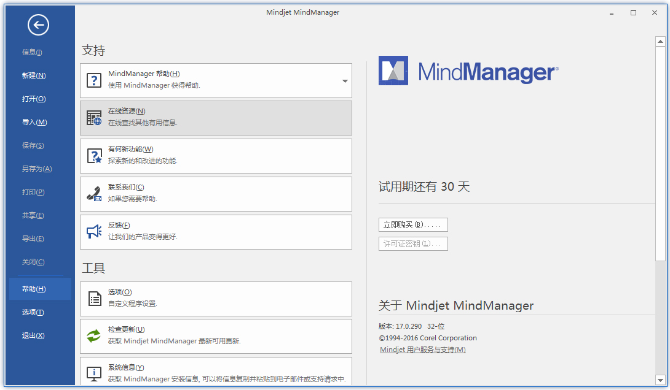Open the 选项(O) tools card
670x390 pixels.
coord(216,299)
